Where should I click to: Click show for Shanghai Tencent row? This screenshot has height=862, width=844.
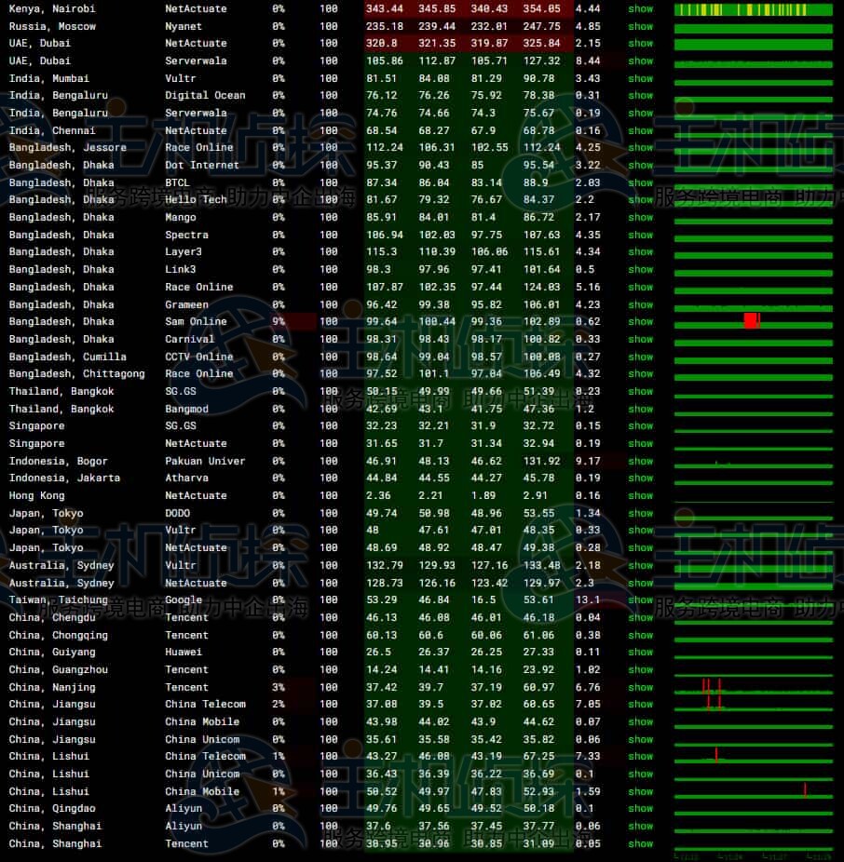[640, 844]
